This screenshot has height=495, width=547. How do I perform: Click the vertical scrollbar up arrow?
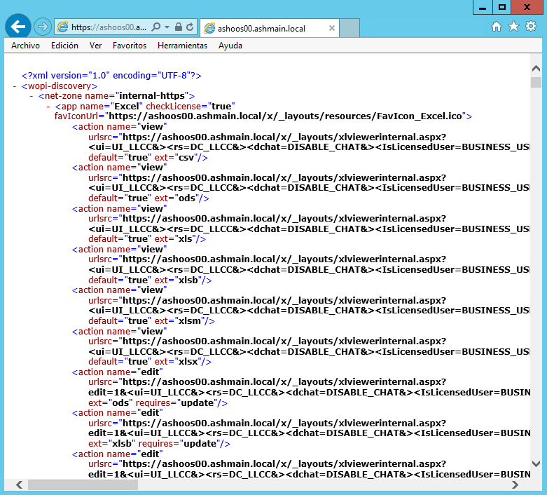[x=536, y=69]
